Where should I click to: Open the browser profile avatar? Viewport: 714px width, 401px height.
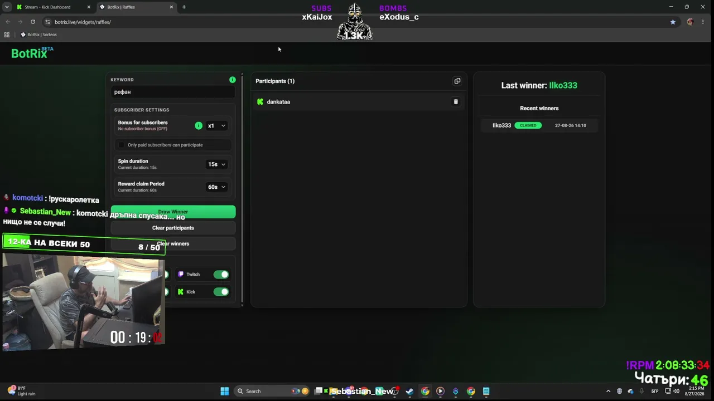click(x=690, y=22)
